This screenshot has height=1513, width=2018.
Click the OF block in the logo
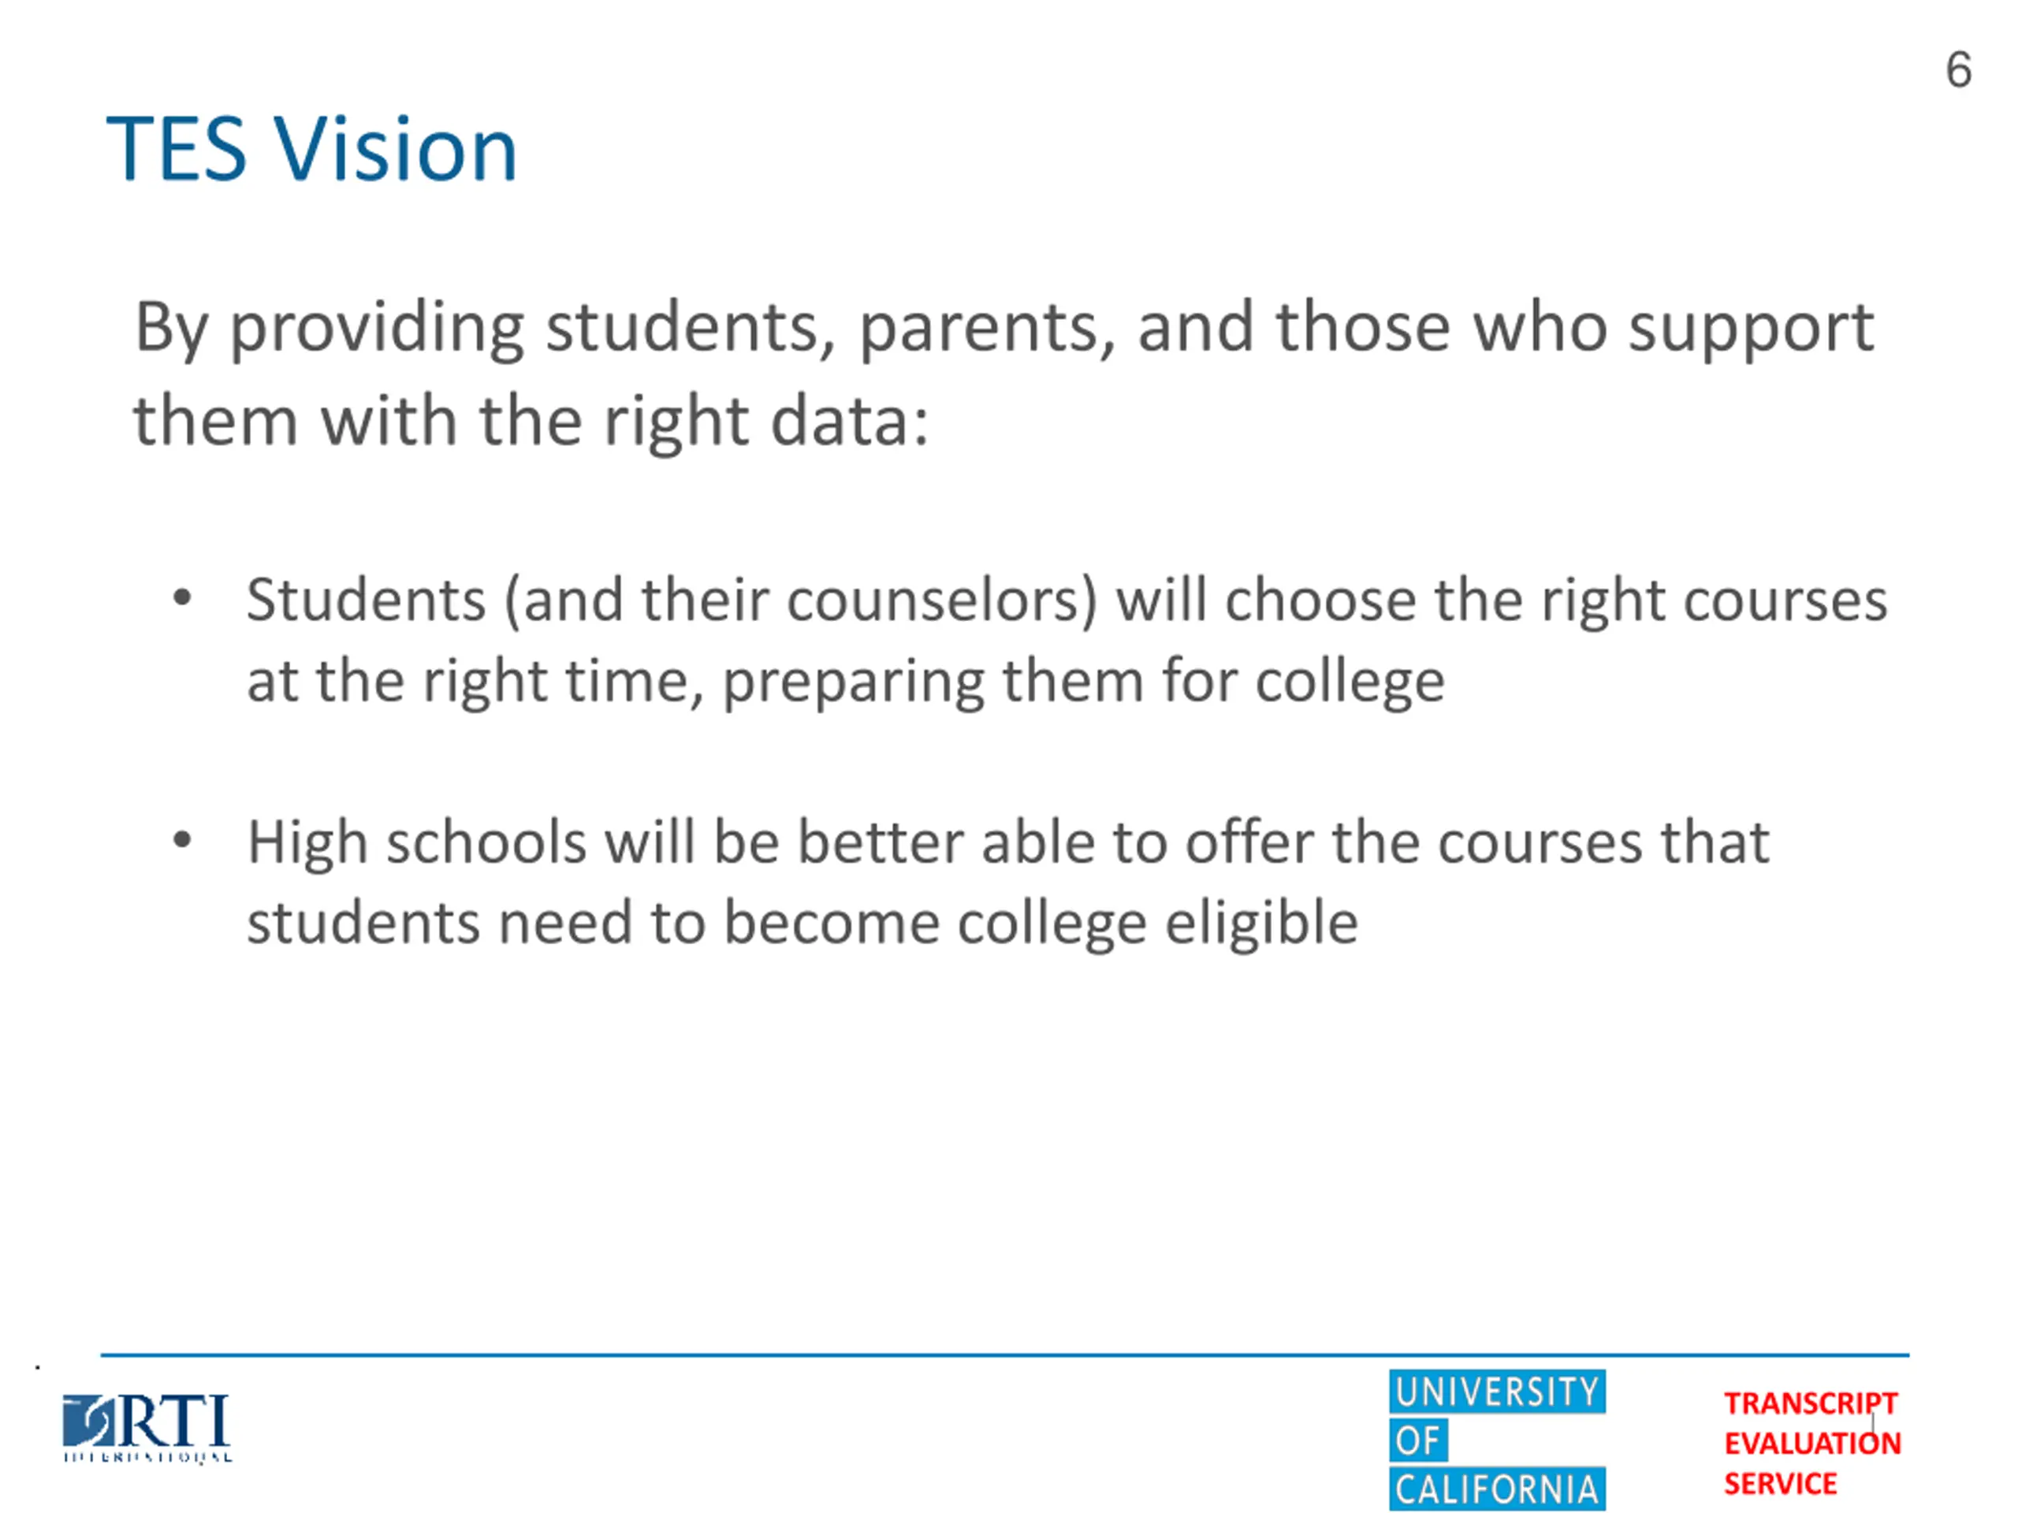[1417, 1441]
